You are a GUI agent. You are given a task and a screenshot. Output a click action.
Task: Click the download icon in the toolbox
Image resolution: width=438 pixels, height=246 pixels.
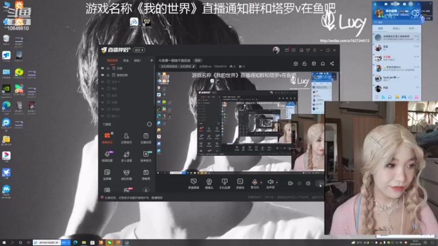[x=146, y=190]
